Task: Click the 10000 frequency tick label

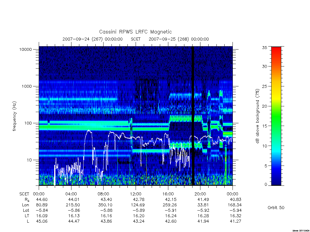Action: [25, 50]
